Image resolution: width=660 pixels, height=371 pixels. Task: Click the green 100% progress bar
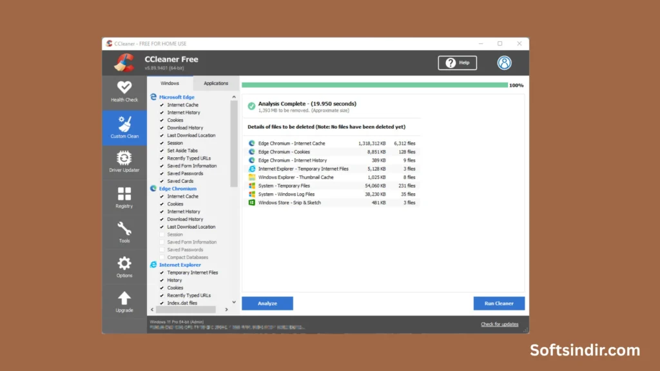point(374,84)
